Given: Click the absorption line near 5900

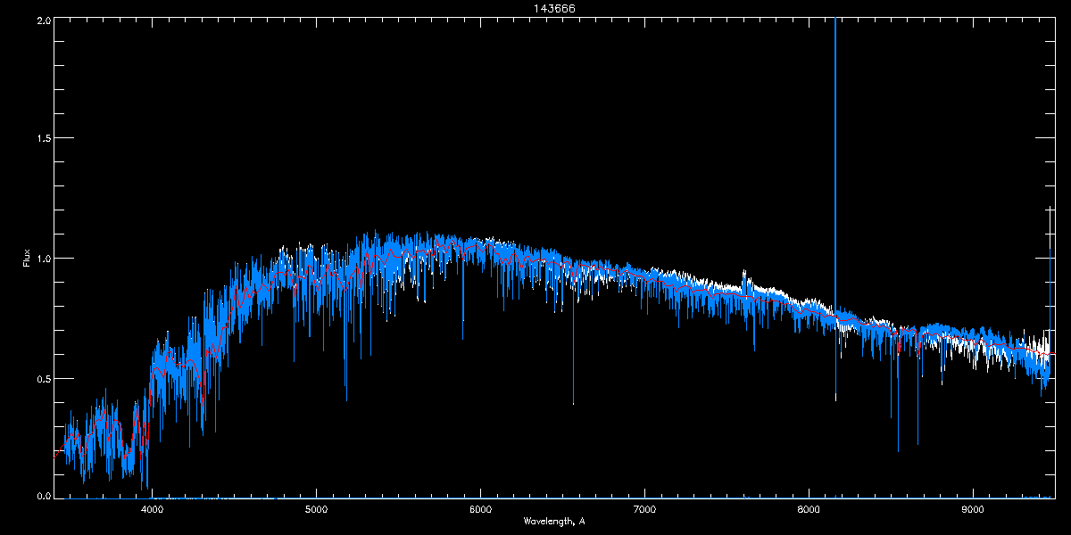Looking at the screenshot, I should (x=462, y=321).
